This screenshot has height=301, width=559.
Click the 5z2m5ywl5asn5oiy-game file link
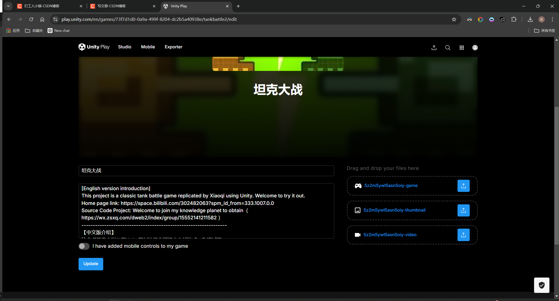[x=391, y=186]
